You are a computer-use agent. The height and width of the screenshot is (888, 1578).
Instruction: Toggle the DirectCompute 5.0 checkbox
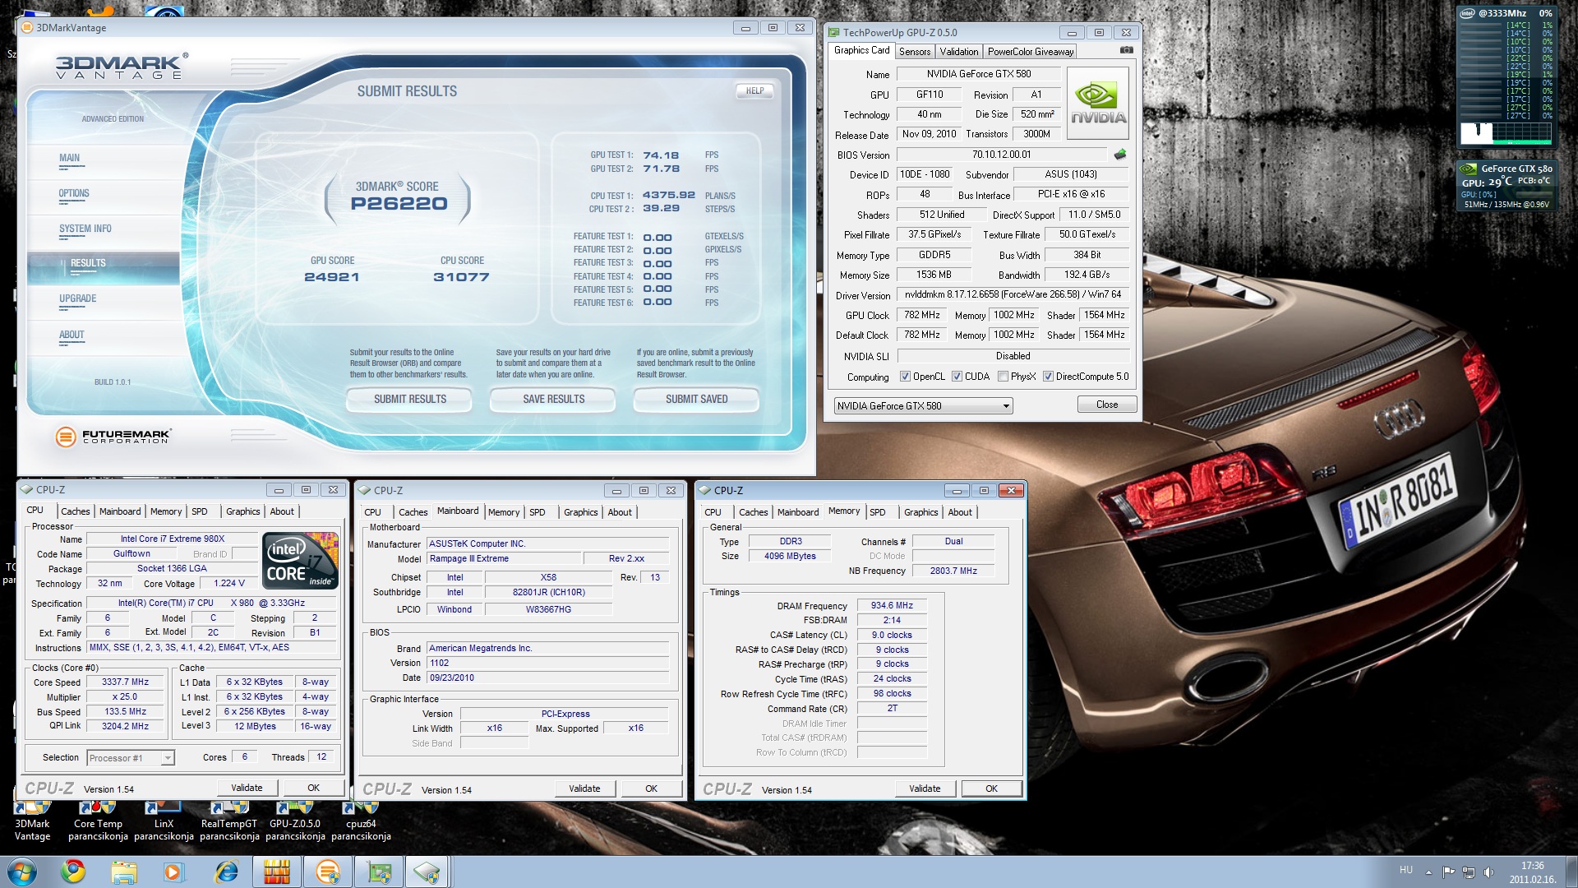pos(1048,377)
